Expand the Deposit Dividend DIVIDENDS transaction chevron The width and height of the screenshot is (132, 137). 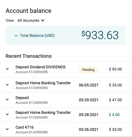click(7, 69)
